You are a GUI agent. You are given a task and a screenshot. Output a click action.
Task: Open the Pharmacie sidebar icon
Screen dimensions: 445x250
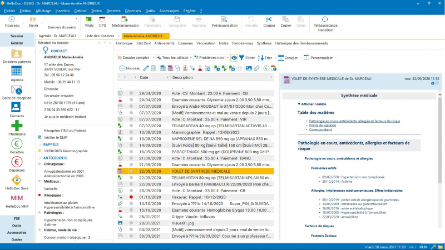[x=17, y=126]
